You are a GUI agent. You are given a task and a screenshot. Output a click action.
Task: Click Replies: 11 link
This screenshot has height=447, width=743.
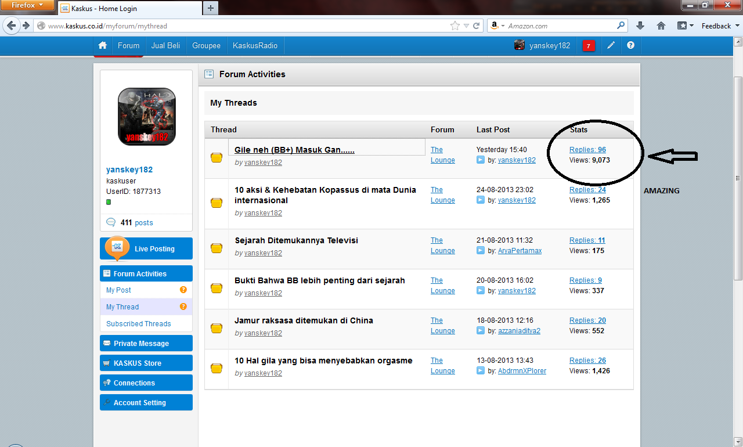pos(587,240)
